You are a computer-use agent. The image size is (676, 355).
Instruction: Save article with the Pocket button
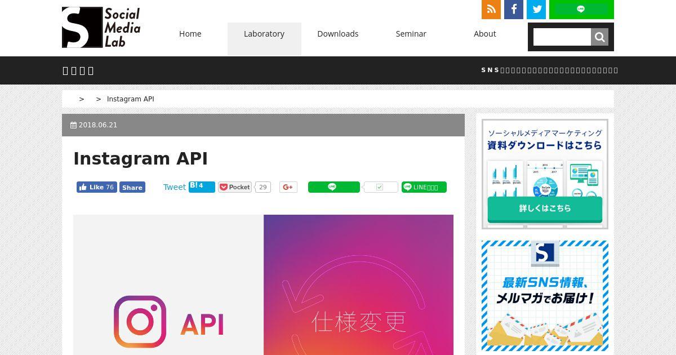click(235, 187)
